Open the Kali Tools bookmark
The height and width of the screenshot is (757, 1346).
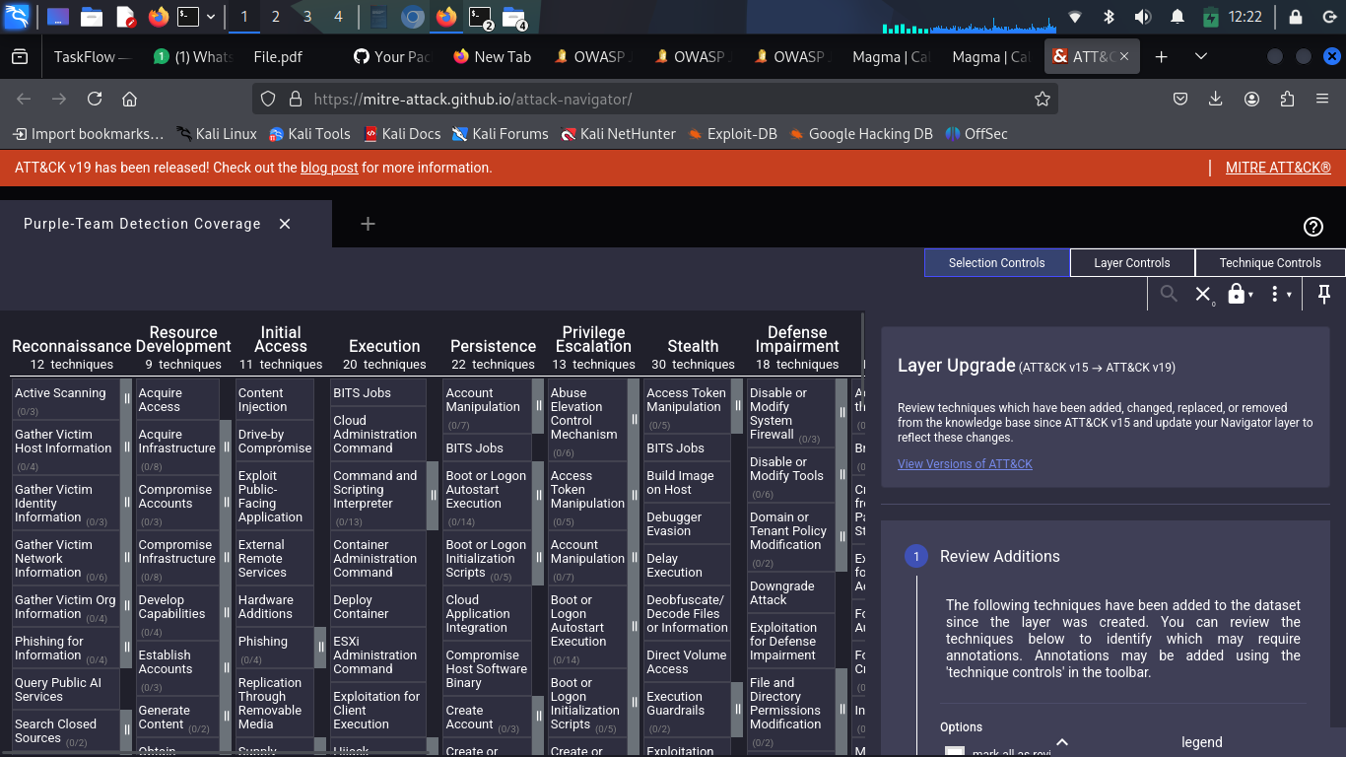tap(308, 134)
